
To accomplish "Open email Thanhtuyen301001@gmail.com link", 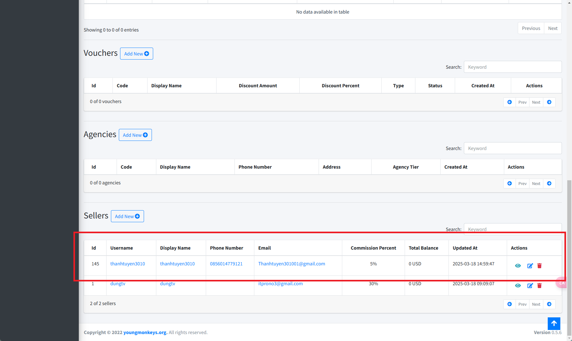I will (x=292, y=264).
